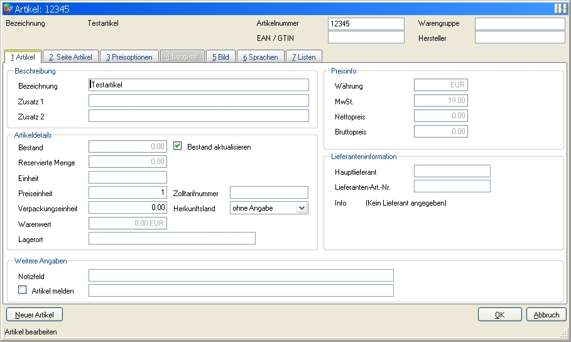Toggle the Bestand aktualisieren checkbox
Viewport: 571px width, 342px height.
pyautogui.click(x=178, y=146)
